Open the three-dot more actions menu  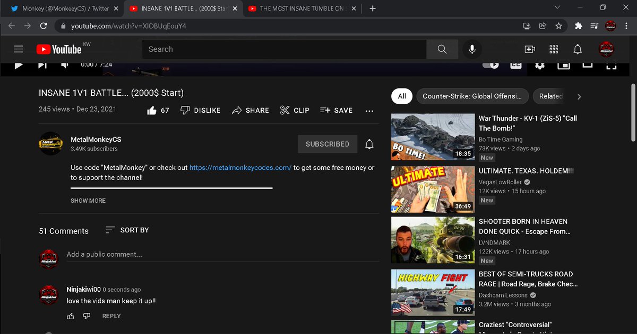coord(369,111)
